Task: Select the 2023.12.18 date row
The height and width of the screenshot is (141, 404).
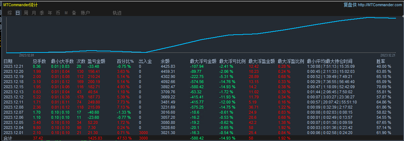Action: click(14, 82)
